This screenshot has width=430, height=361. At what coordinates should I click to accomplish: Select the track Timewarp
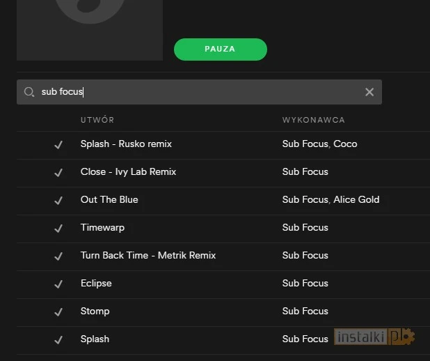point(102,227)
